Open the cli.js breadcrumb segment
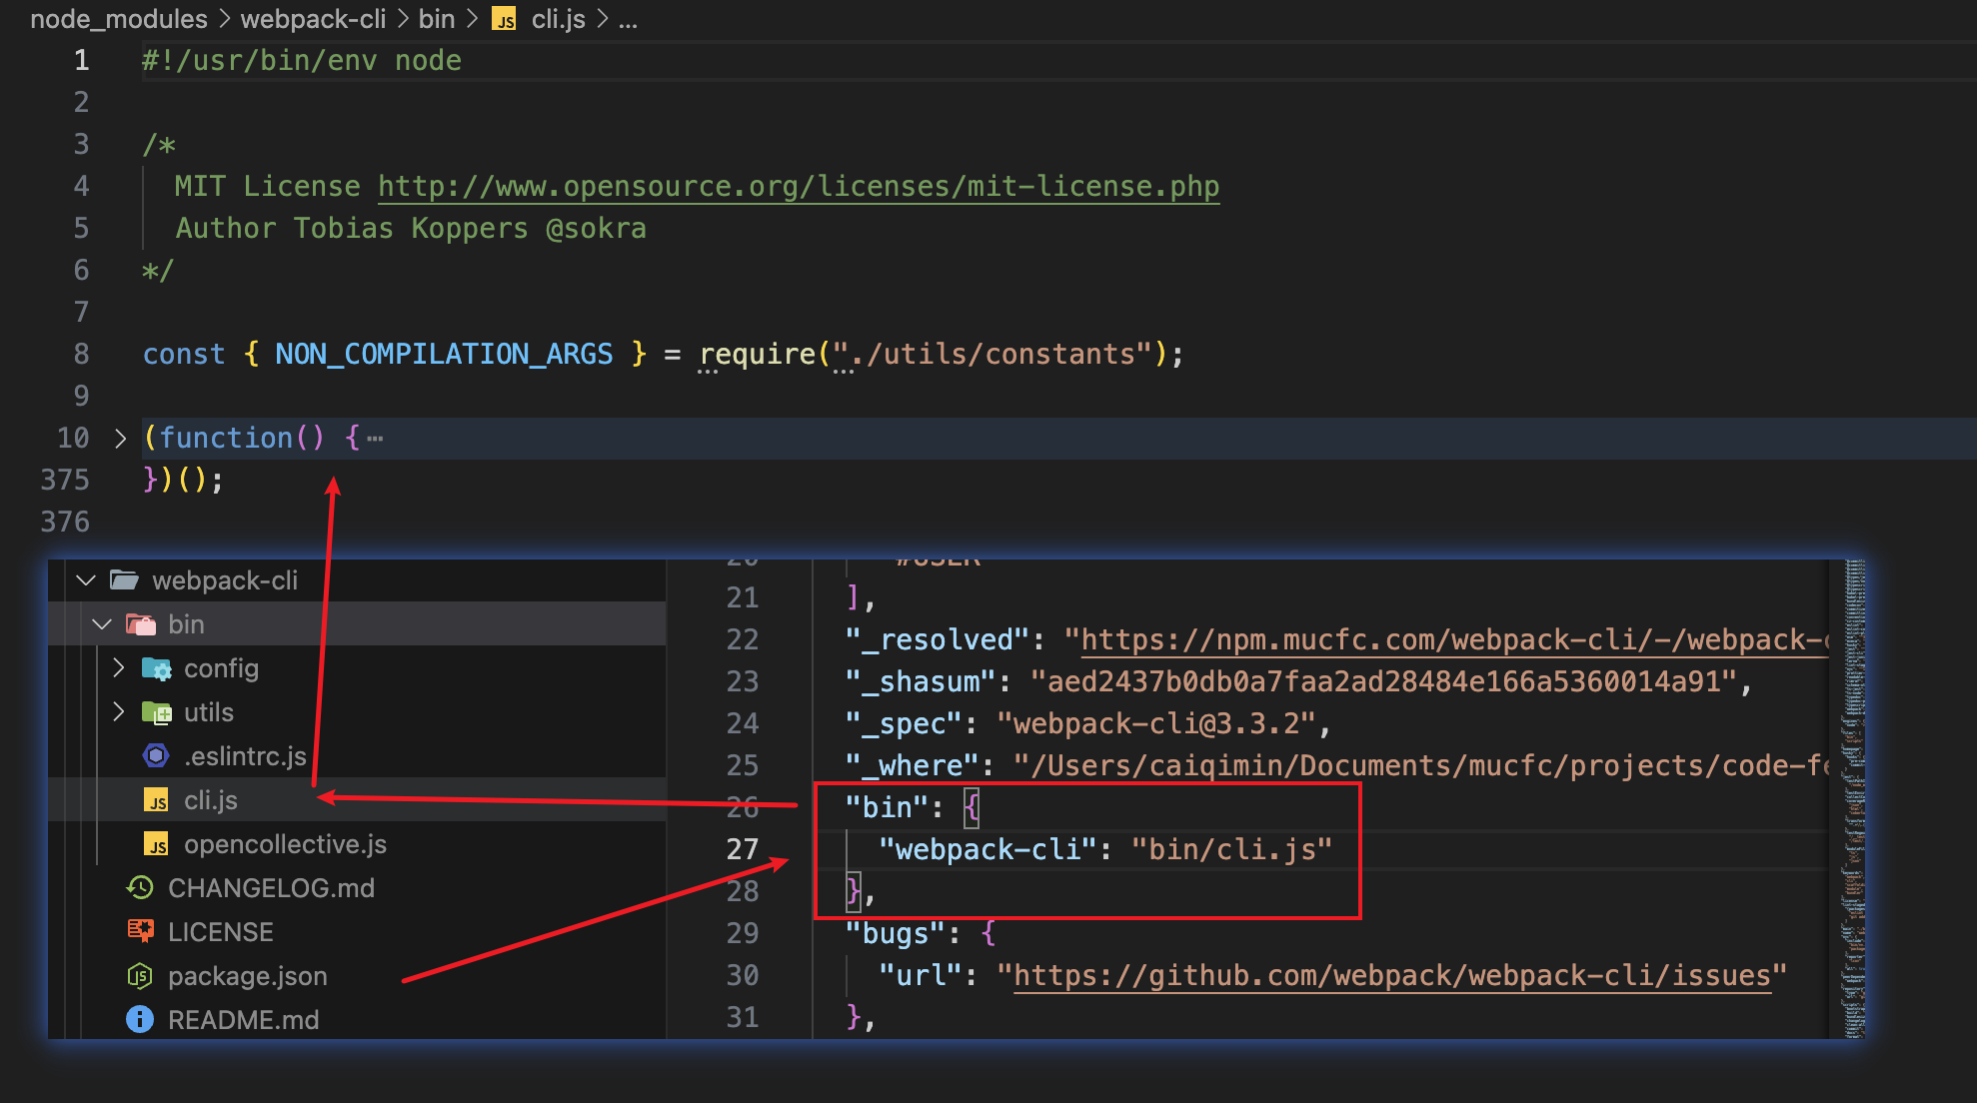1977x1103 pixels. (558, 19)
